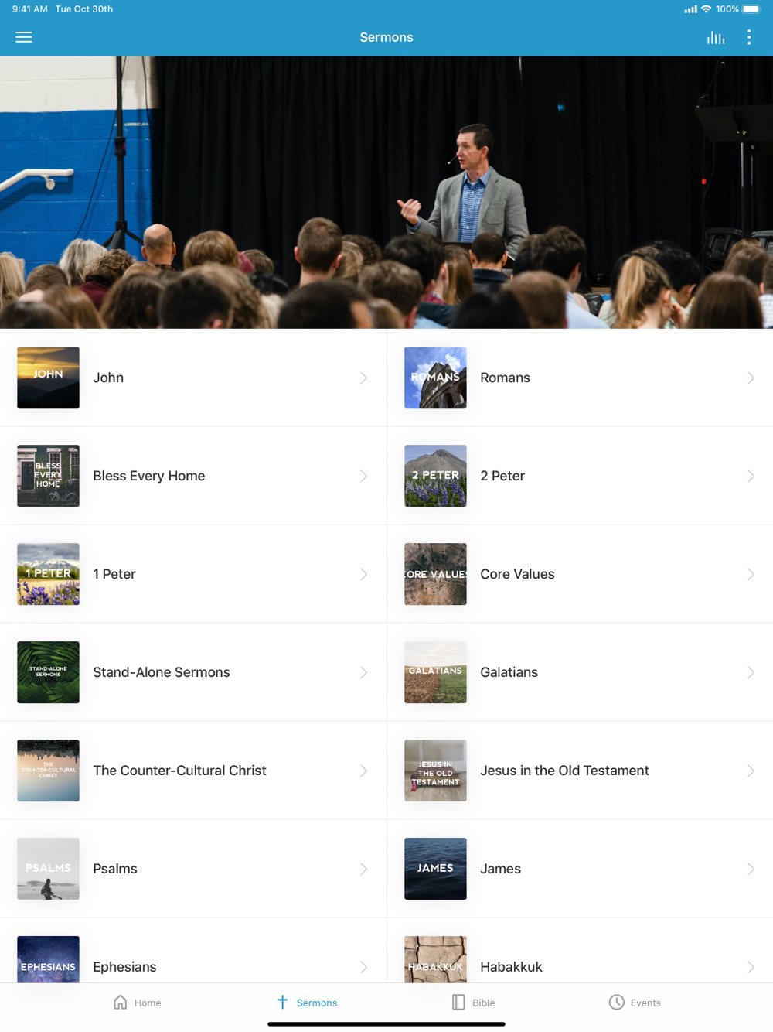Tap the preacher banner image

tap(386, 192)
